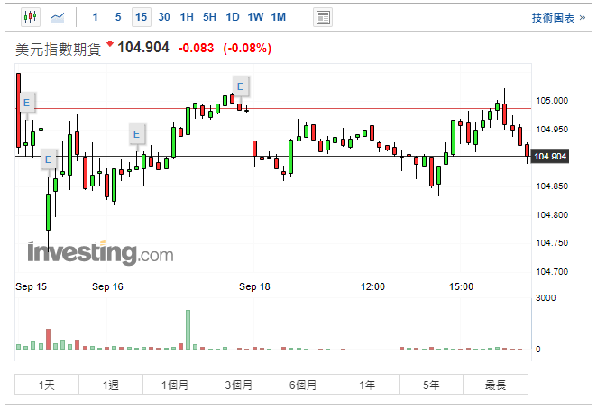The height and width of the screenshot is (408, 597).
Task: Click the current price label 104.904 on axis
Action: [550, 157]
